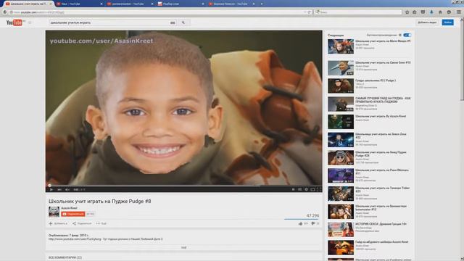The width and height of the screenshot is (464, 261).
Task: Open the FunCyborg channel link in the description
Action: pyautogui.click(x=75, y=239)
